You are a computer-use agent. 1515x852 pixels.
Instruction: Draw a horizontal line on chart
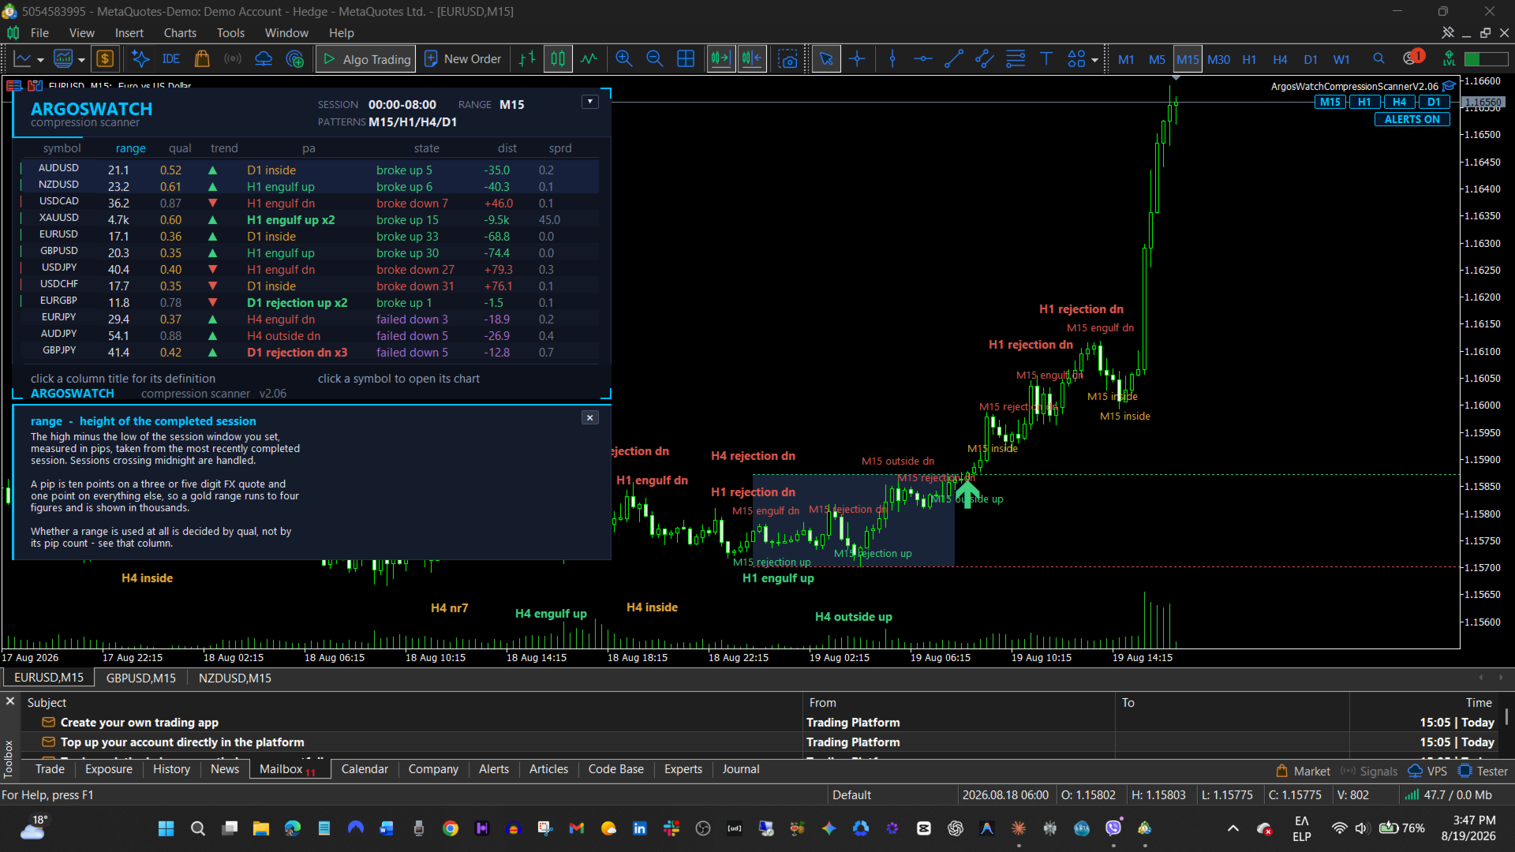[x=923, y=59]
